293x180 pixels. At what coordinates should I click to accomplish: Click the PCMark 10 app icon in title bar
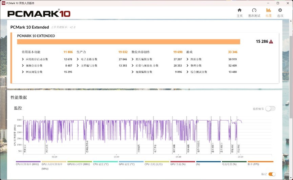tap(3, 3)
